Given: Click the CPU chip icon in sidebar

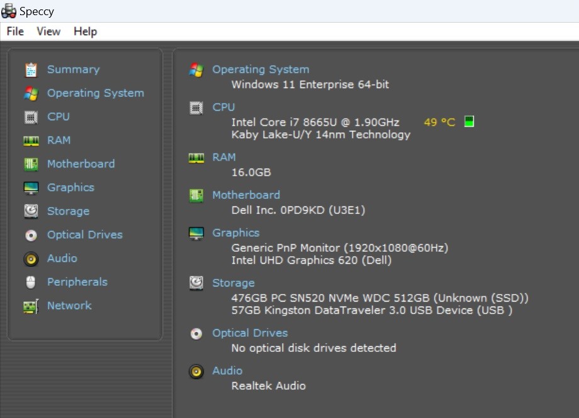Looking at the screenshot, I should (31, 117).
